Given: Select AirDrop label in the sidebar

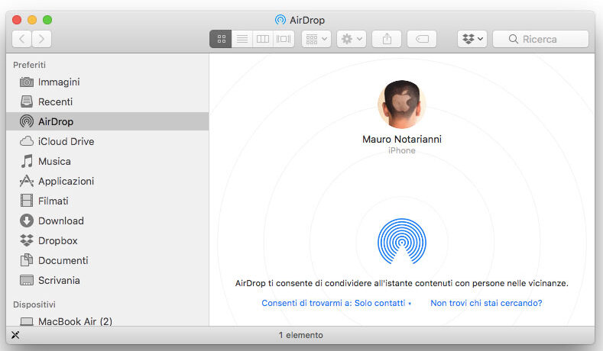Looking at the screenshot, I should [56, 122].
